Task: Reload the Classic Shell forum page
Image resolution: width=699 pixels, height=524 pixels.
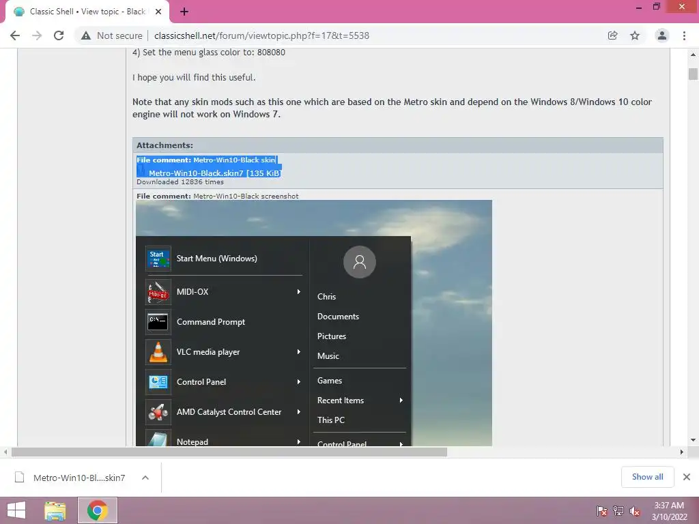Action: click(x=59, y=35)
